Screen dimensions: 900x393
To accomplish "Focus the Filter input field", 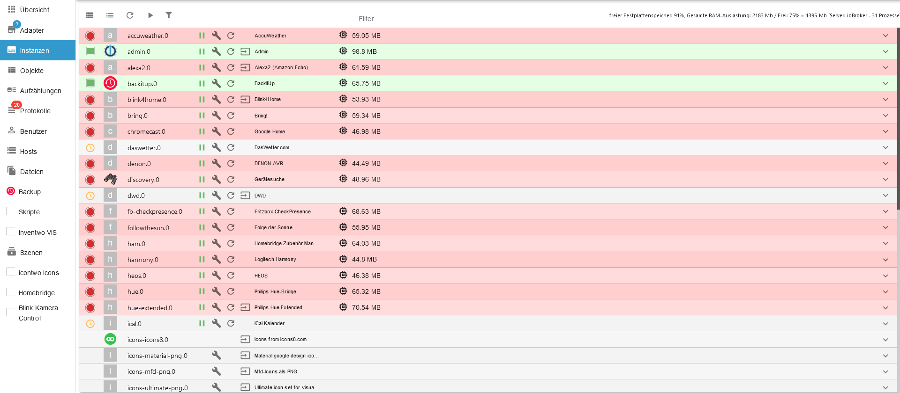I will (393, 19).
